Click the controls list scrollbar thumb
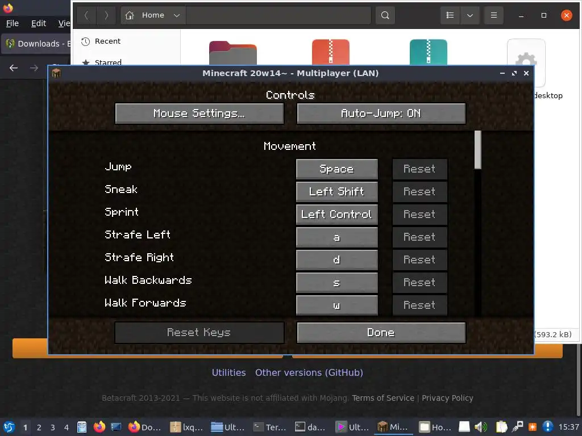Viewport: 582px width, 436px height. click(477, 150)
